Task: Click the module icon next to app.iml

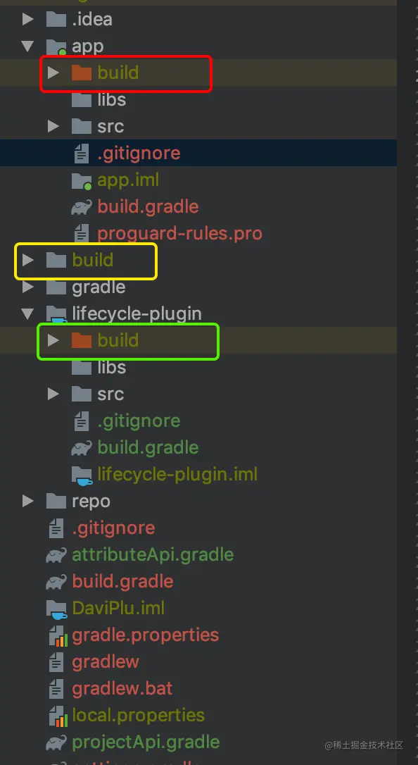Action: (x=81, y=180)
